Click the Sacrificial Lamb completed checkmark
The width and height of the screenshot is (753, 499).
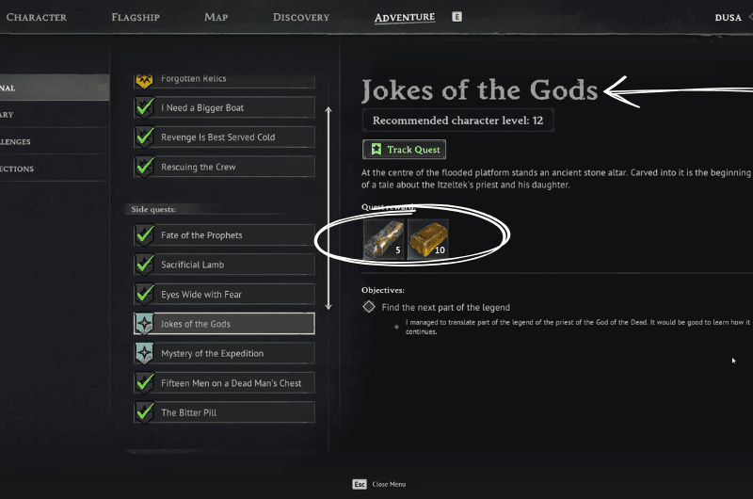point(145,265)
